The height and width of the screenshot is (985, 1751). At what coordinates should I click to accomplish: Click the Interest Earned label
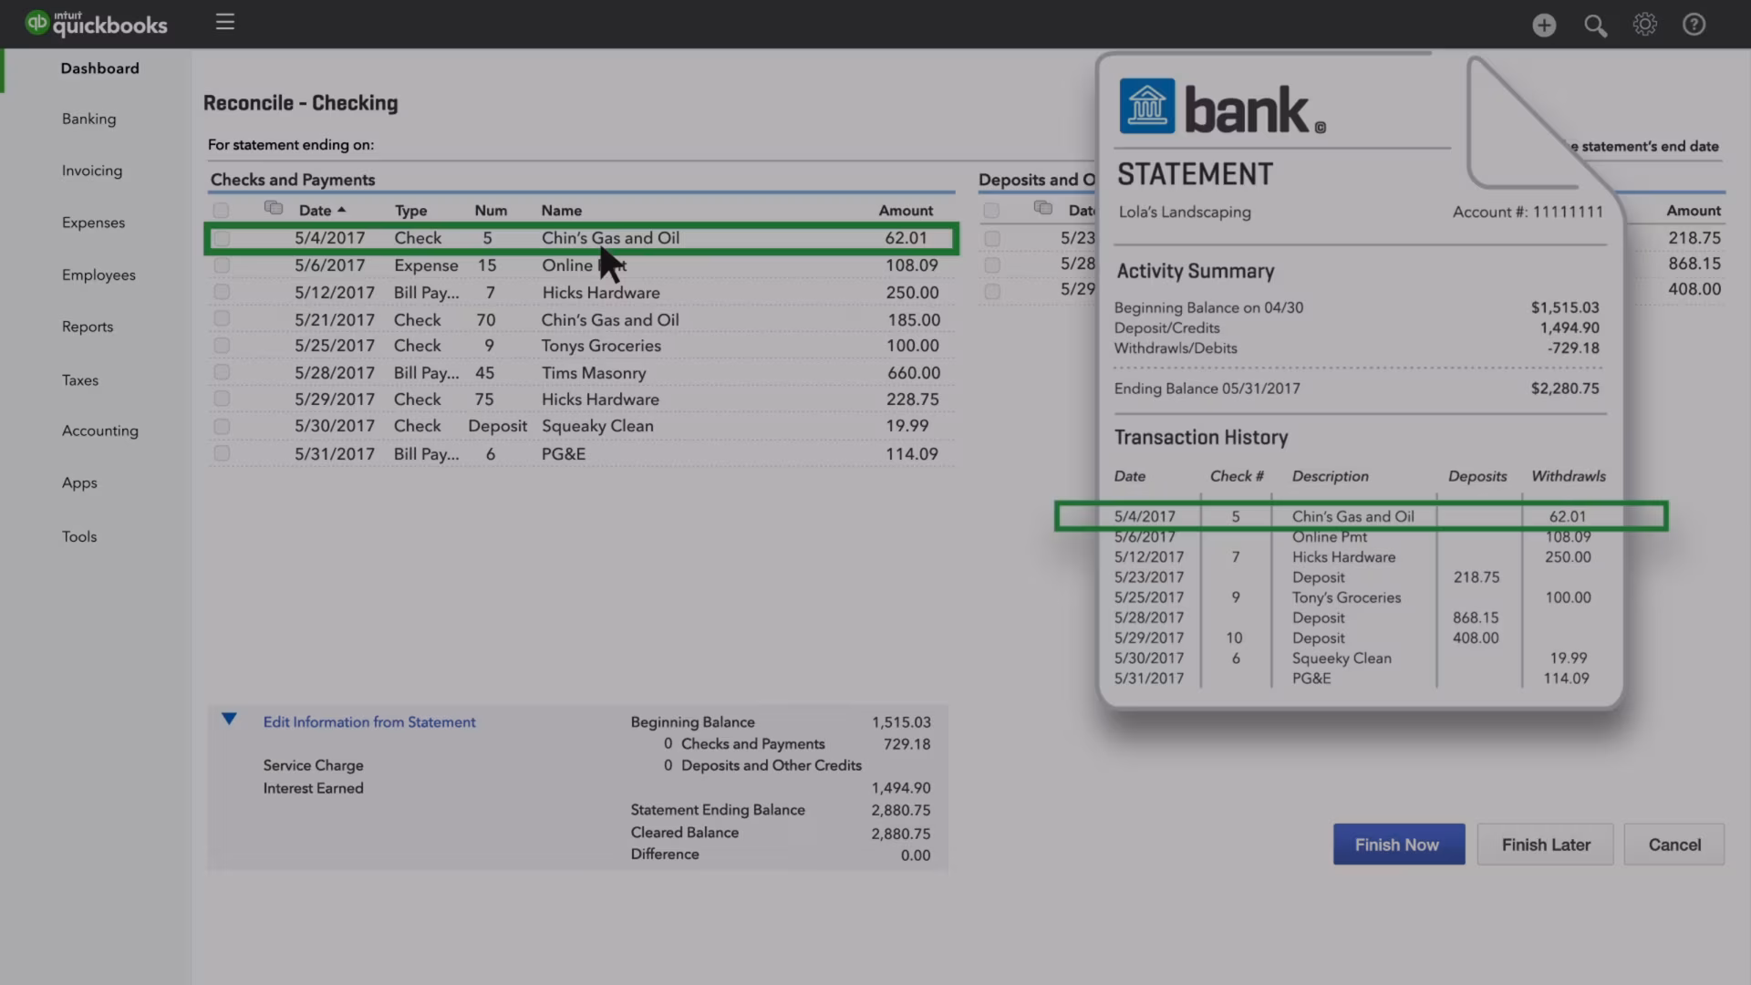point(314,788)
